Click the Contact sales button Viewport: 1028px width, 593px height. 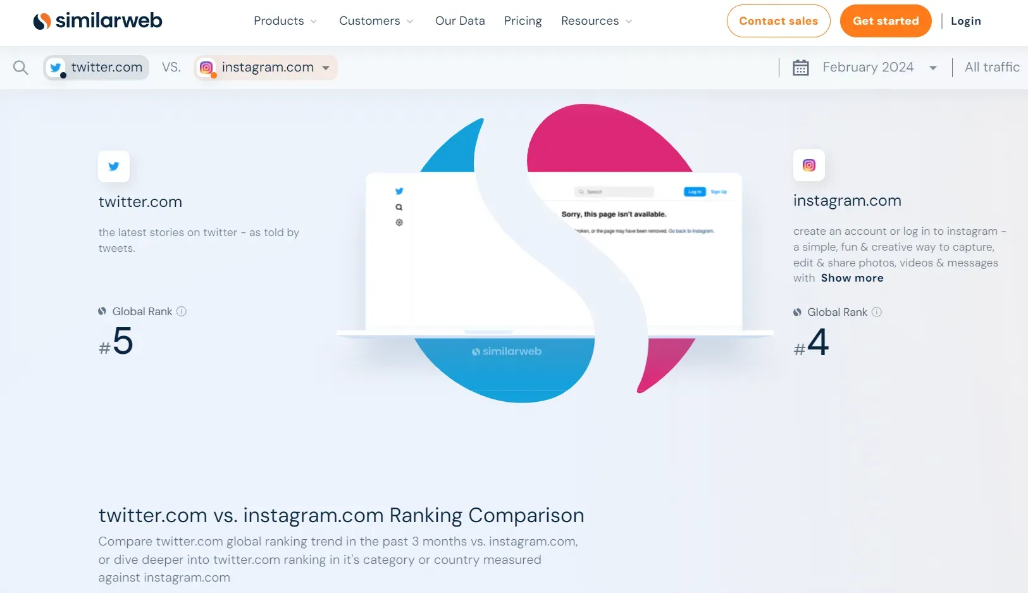(778, 20)
